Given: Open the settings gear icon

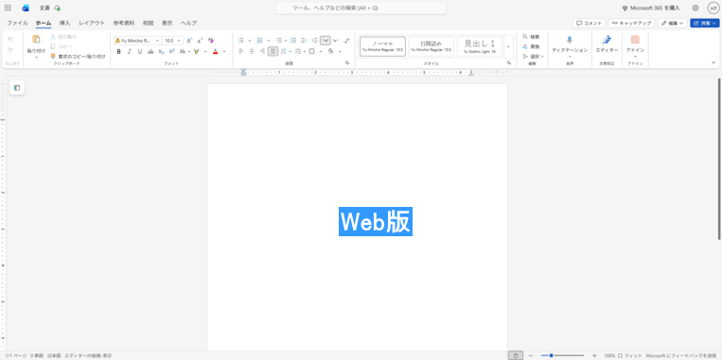Looking at the screenshot, I should pos(696,8).
